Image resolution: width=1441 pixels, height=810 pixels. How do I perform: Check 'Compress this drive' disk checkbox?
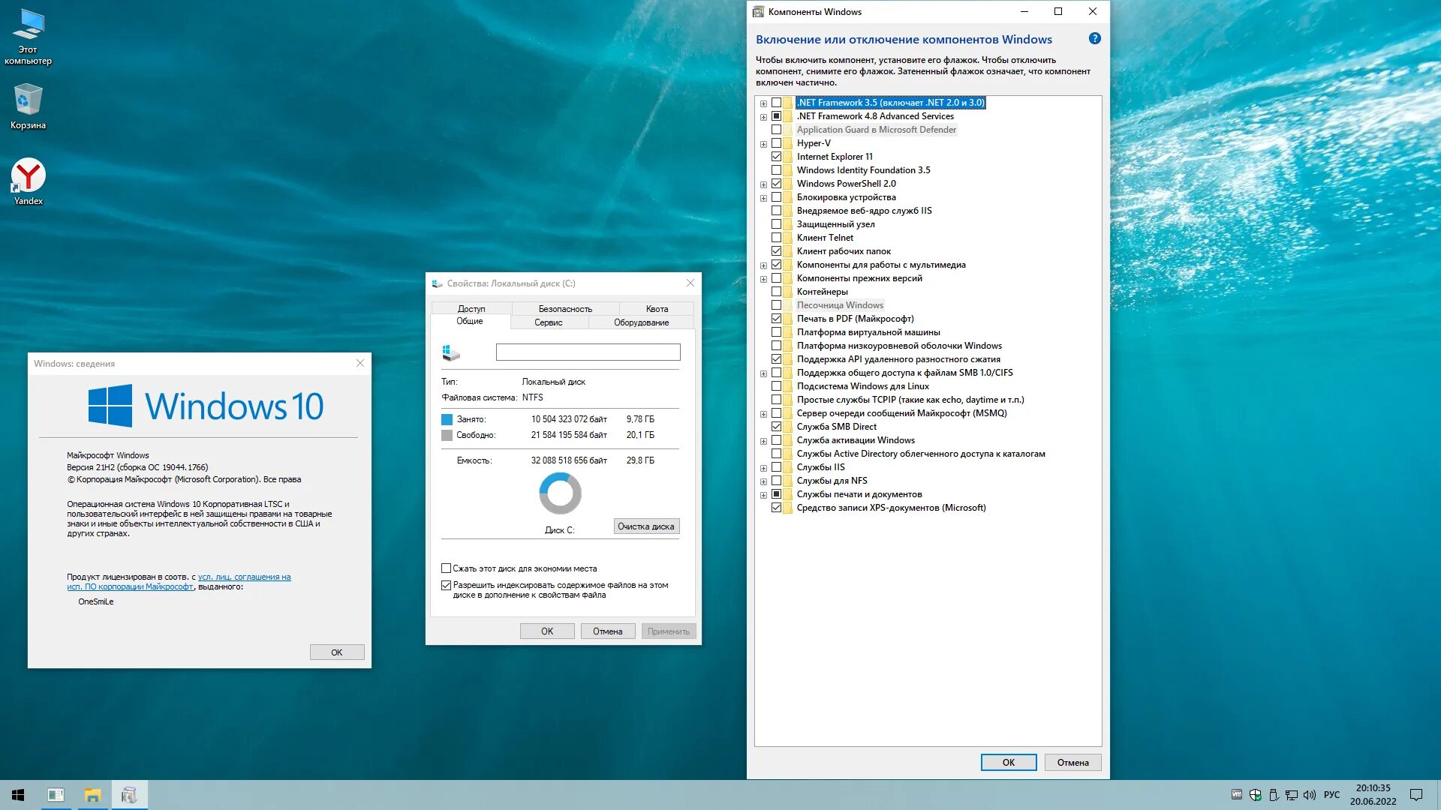point(447,568)
